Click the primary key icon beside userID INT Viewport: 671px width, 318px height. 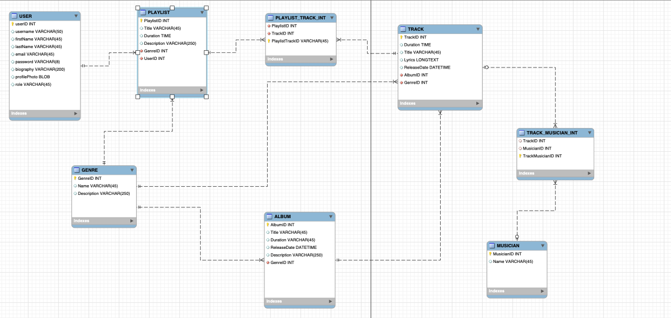tap(12, 24)
